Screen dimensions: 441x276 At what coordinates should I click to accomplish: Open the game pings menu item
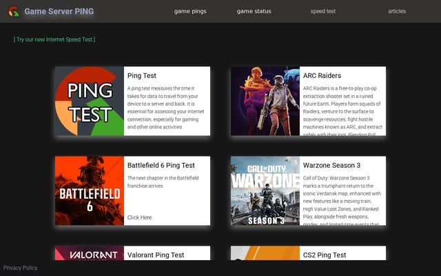pos(190,11)
